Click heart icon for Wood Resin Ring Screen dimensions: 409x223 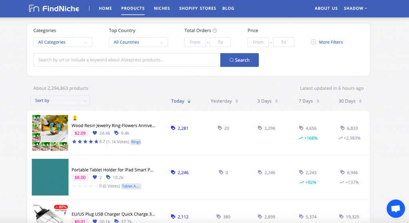(95, 133)
